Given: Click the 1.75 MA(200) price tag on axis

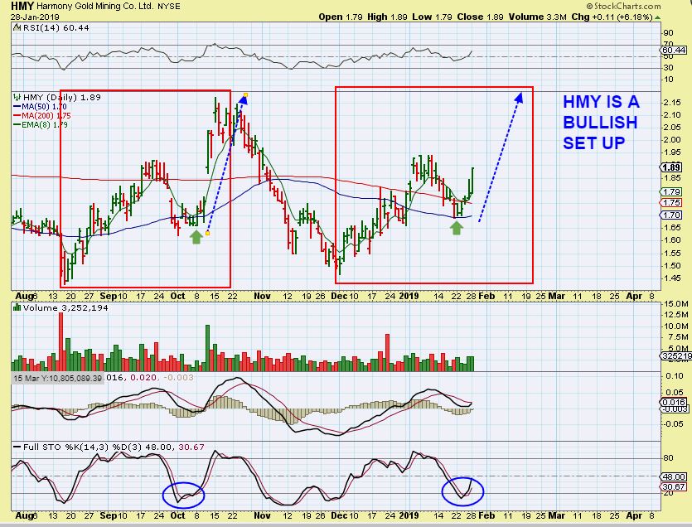Looking at the screenshot, I should click(x=671, y=202).
